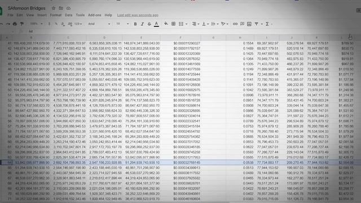Apply the percent format

click(56, 24)
